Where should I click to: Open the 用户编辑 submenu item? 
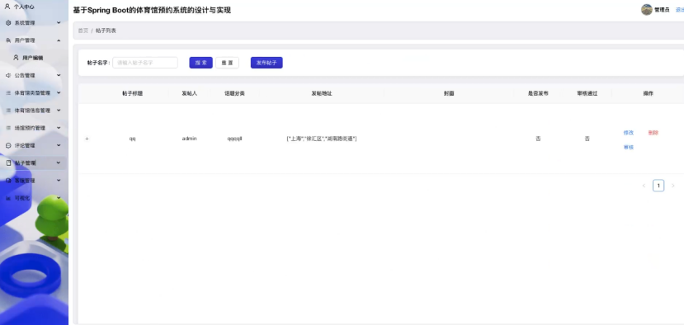point(34,58)
